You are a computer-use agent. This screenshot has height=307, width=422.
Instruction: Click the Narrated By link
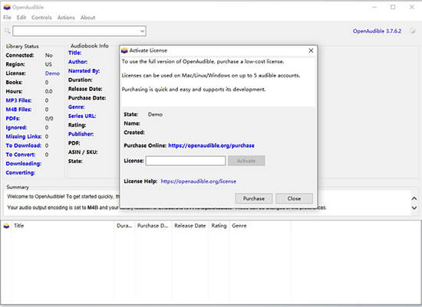click(84, 71)
